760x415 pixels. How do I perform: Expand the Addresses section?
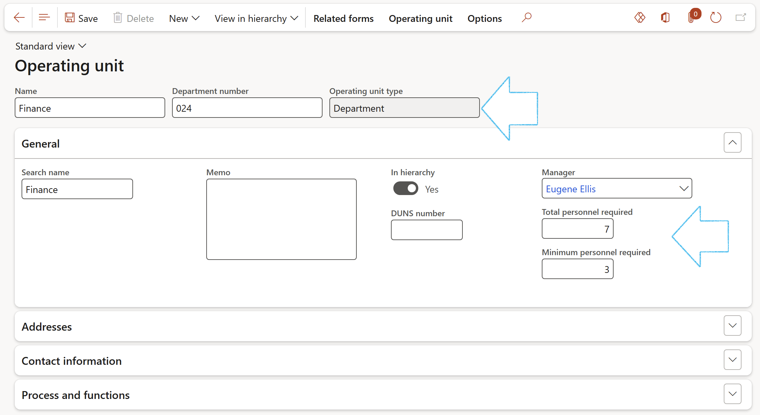click(732, 326)
